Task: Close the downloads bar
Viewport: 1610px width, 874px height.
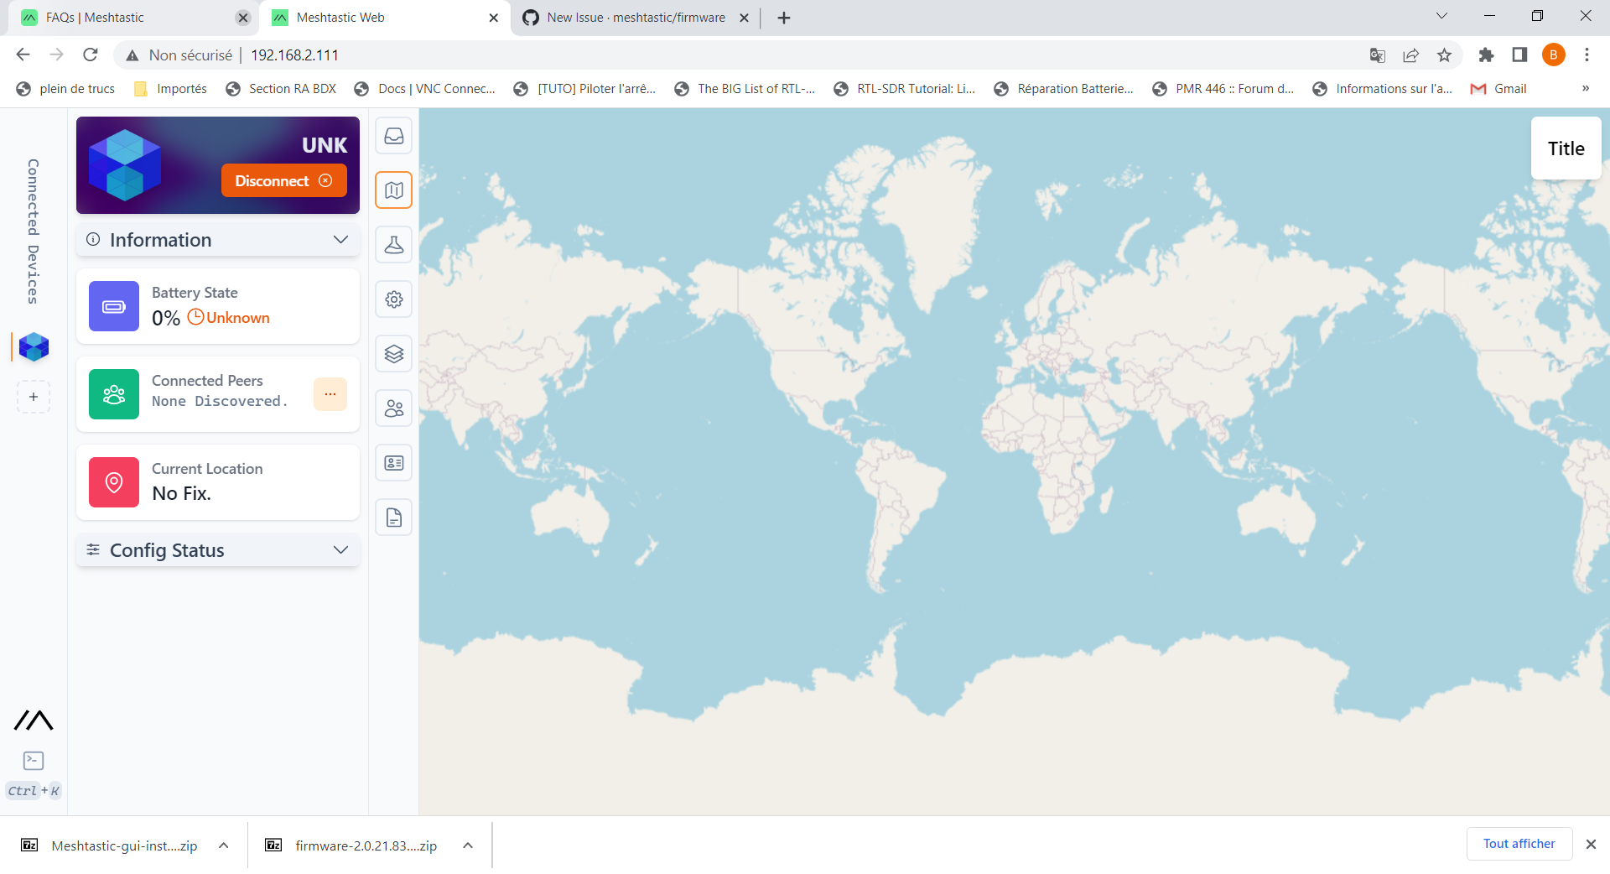Action: (1591, 845)
